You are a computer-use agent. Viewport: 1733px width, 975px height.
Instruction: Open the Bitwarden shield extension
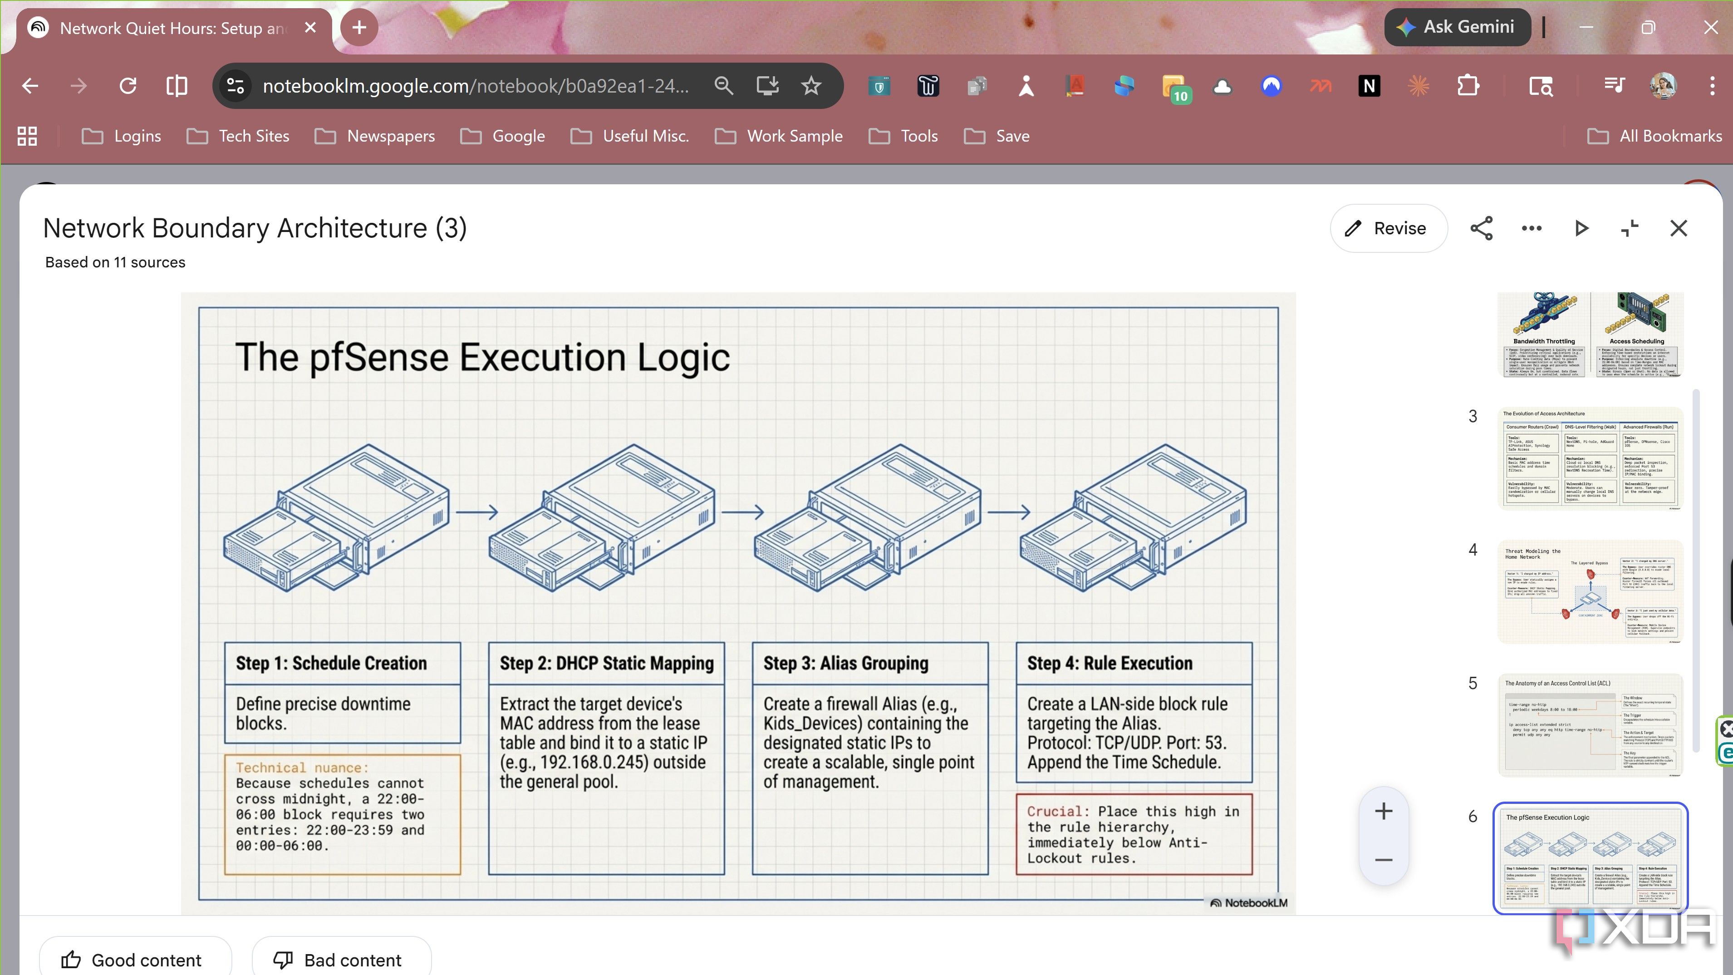[x=879, y=86]
